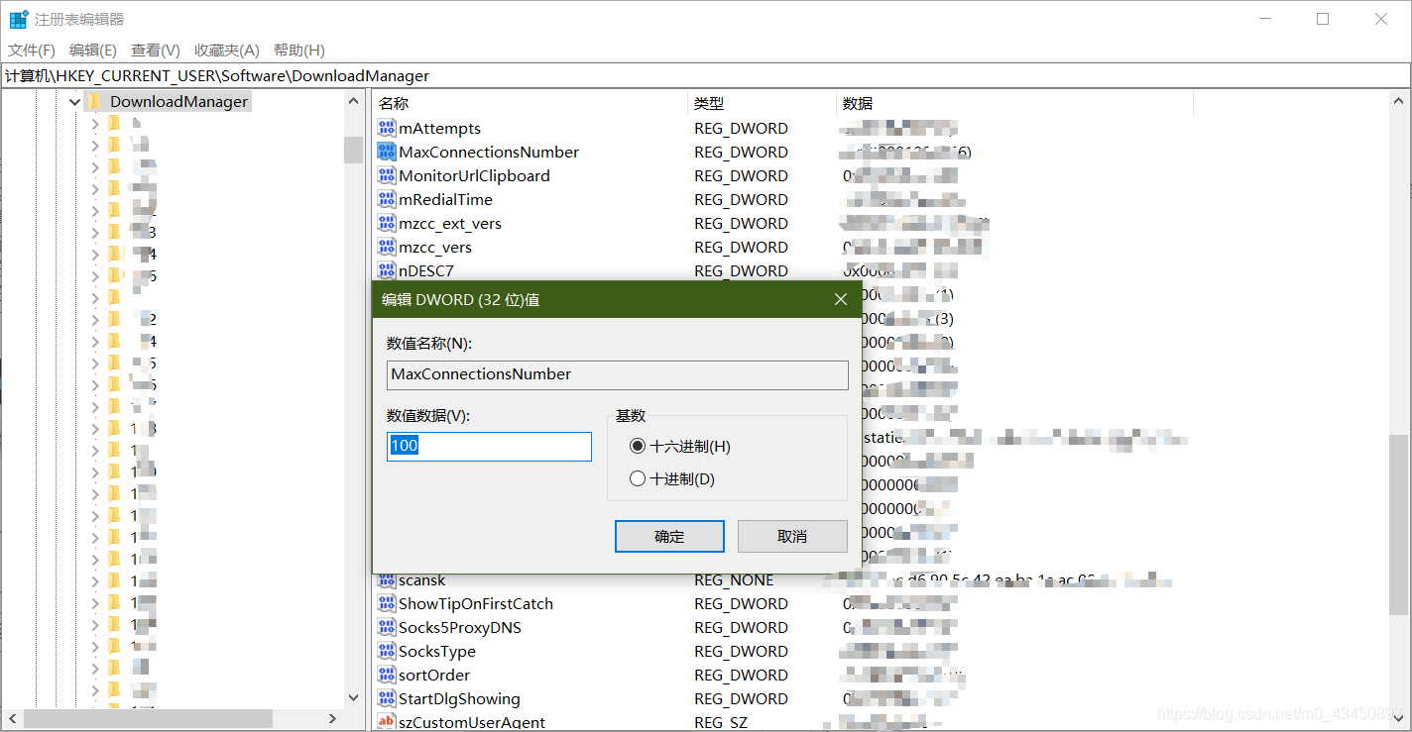This screenshot has width=1412, height=732.
Task: Open the 编辑(E) menu
Action: point(93,50)
